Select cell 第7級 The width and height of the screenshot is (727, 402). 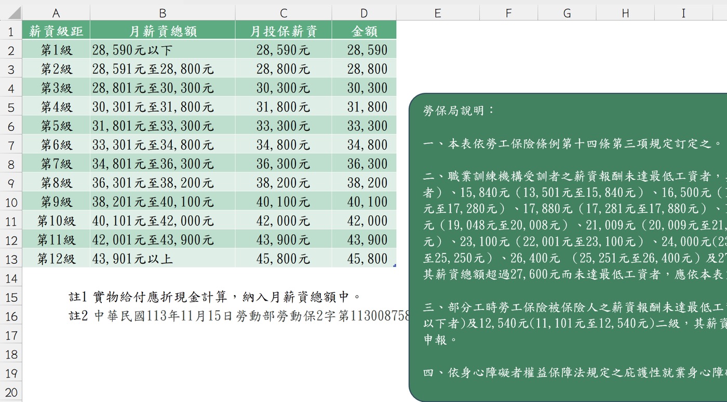(x=56, y=164)
